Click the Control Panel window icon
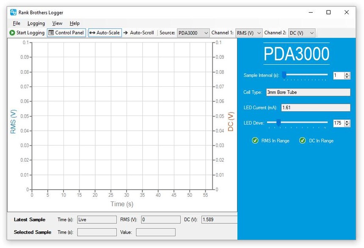 tap(51, 33)
